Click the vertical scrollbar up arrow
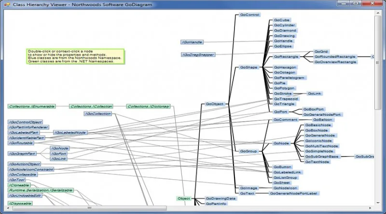This screenshot has width=386, height=214. [x=378, y=13]
